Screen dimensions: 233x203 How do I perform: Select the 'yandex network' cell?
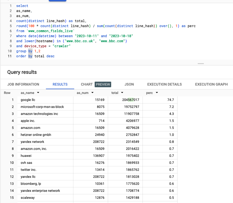pyautogui.click(x=45, y=141)
